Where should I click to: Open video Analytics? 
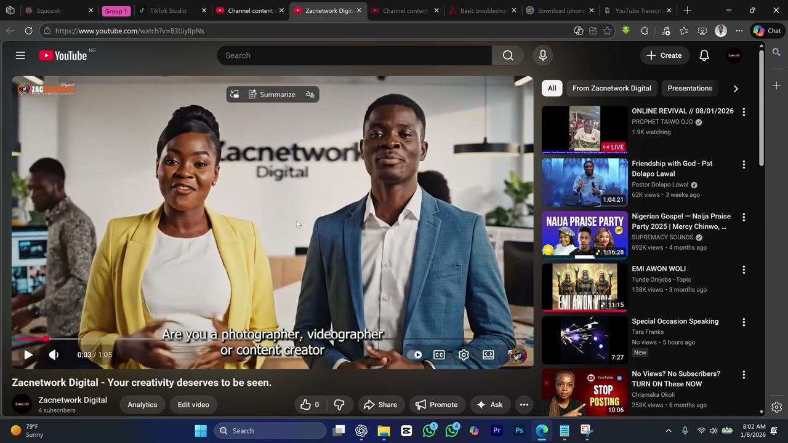[142, 404]
